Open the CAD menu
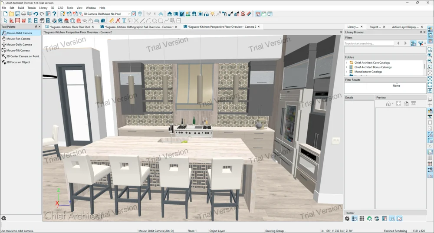434x233 pixels. pos(60,8)
